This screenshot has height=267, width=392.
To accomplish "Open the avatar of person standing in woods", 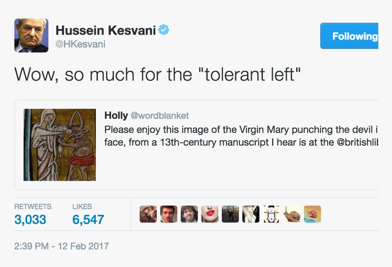I will (230, 214).
